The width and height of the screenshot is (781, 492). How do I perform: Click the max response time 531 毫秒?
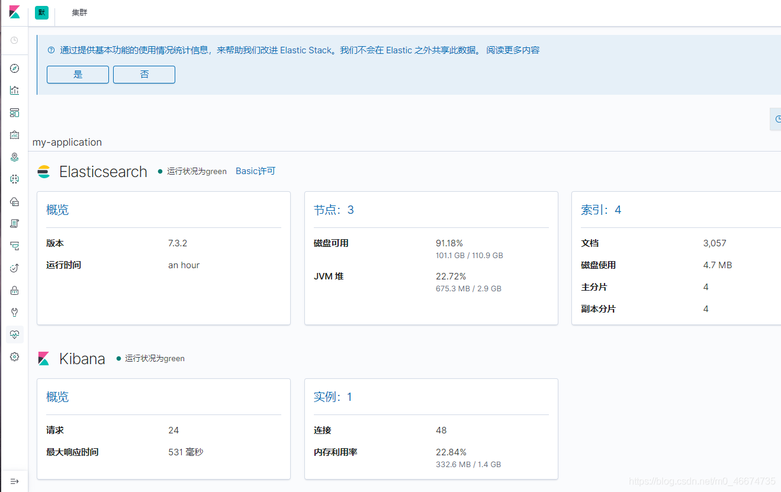pos(185,452)
